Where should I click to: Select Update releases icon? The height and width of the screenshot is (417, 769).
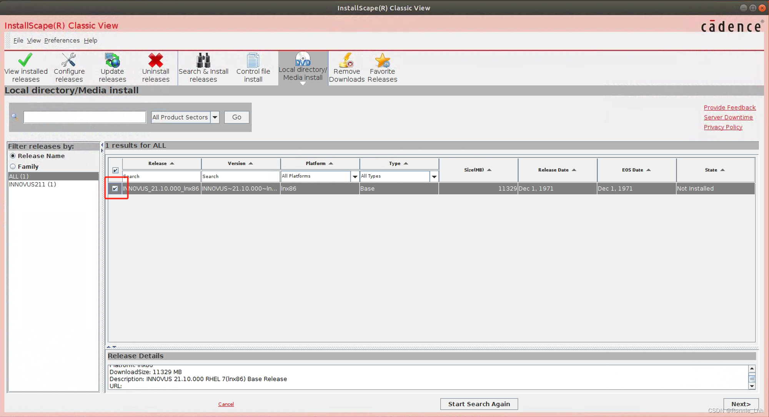112,60
